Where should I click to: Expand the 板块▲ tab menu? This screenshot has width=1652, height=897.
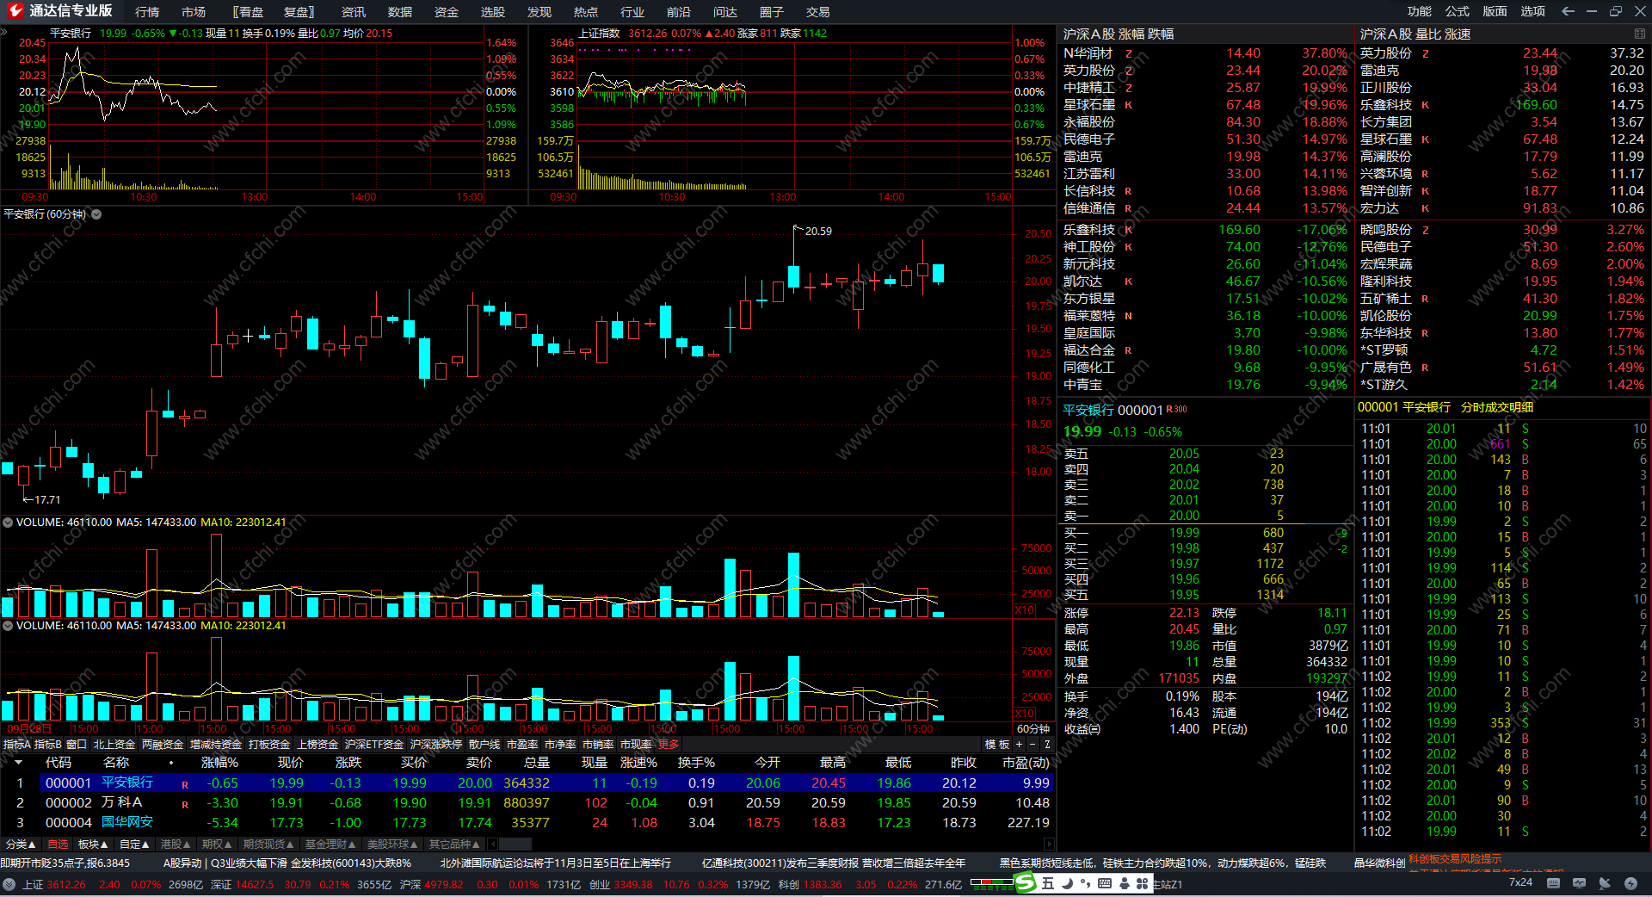[94, 844]
